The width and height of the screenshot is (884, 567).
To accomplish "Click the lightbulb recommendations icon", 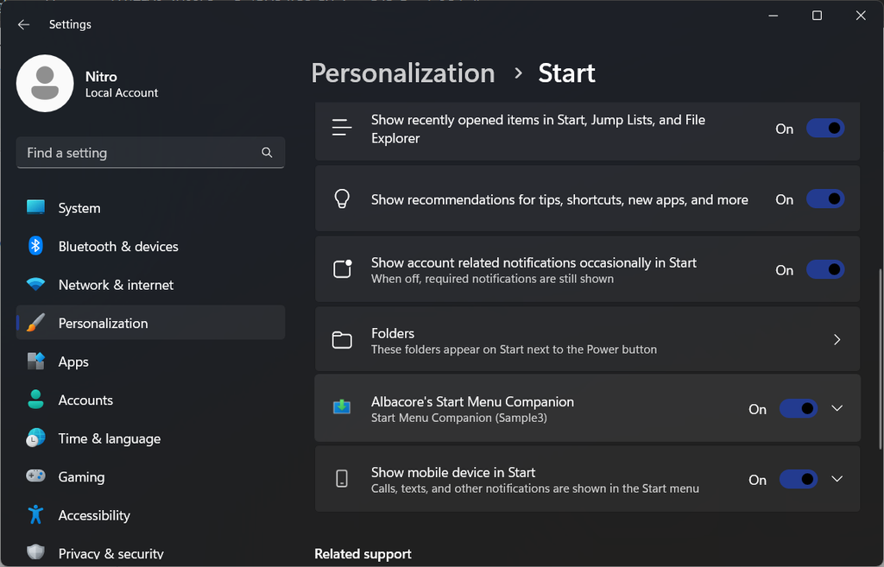I will [342, 198].
